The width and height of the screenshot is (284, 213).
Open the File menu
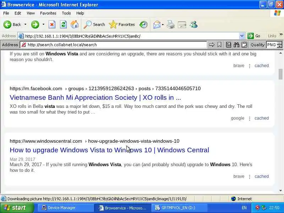tap(6, 13)
